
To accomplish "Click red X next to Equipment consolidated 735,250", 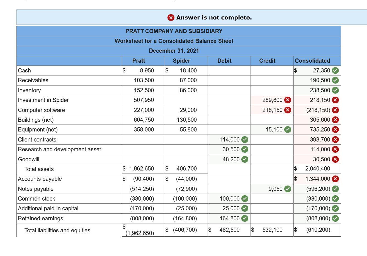I will [336, 130].
